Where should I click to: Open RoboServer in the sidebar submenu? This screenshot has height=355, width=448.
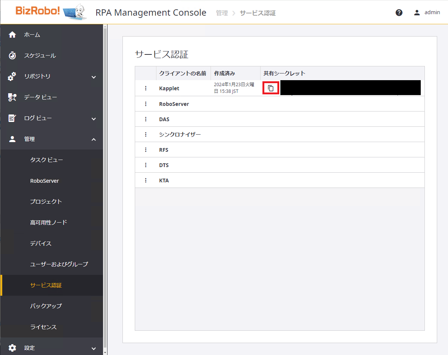pos(52,181)
